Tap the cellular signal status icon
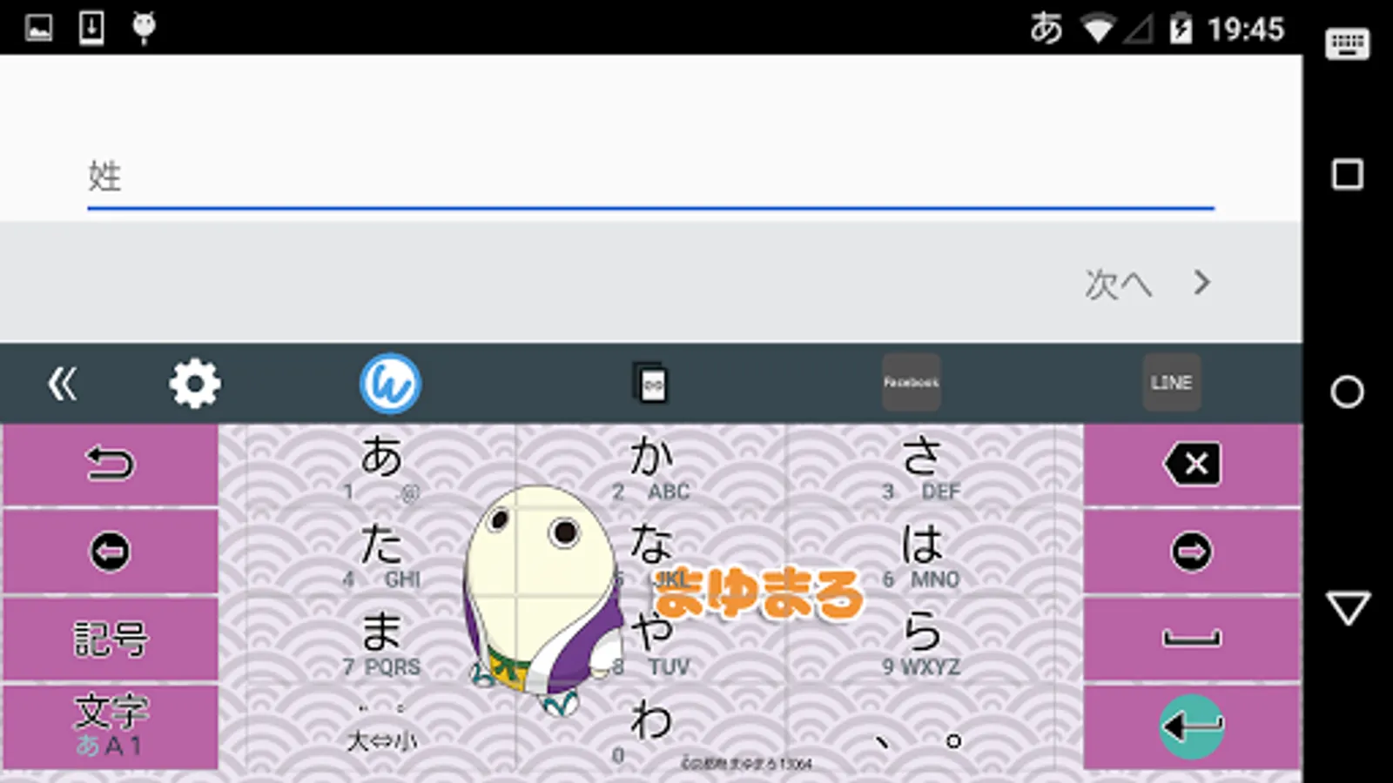Screen dimensions: 1393x783 click(x=1138, y=30)
